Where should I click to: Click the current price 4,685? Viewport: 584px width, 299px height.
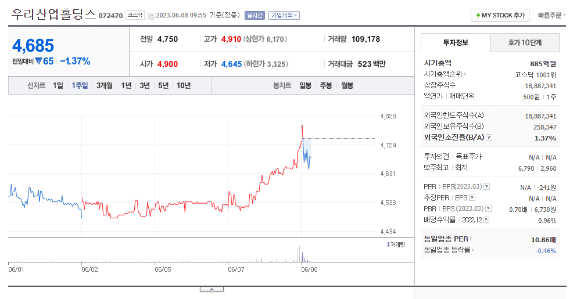pyautogui.click(x=33, y=46)
